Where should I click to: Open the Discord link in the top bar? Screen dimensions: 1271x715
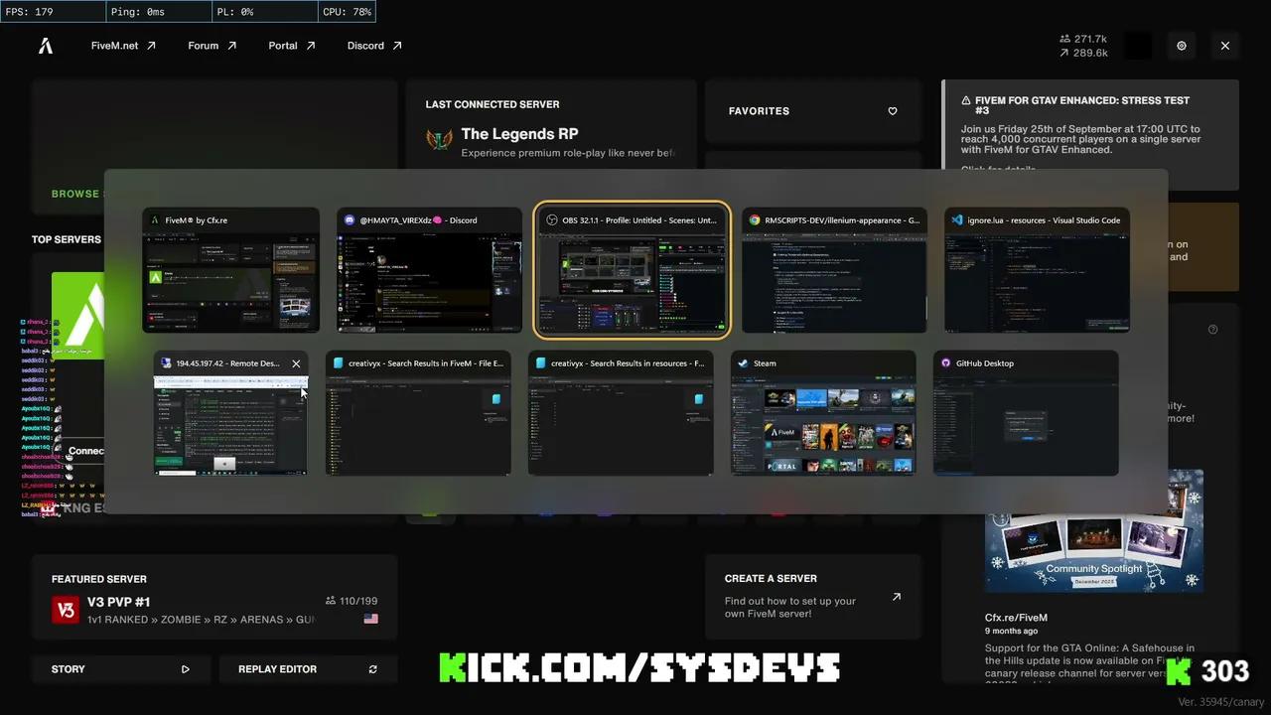(374, 46)
